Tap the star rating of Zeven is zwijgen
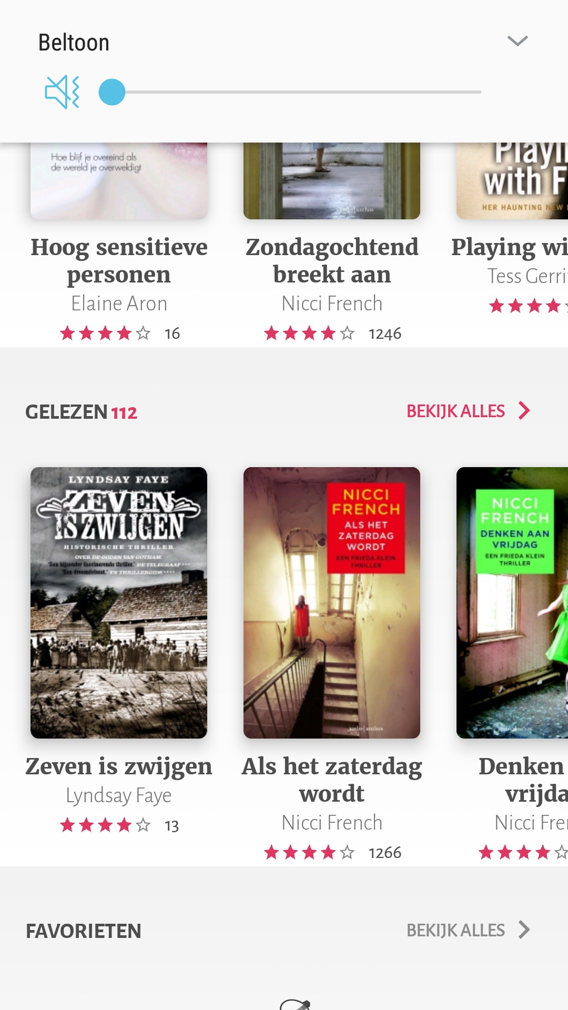 coord(105,825)
